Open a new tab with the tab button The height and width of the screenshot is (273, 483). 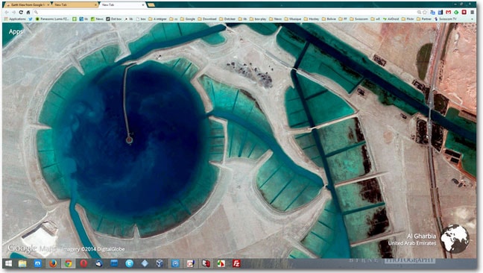coord(151,5)
